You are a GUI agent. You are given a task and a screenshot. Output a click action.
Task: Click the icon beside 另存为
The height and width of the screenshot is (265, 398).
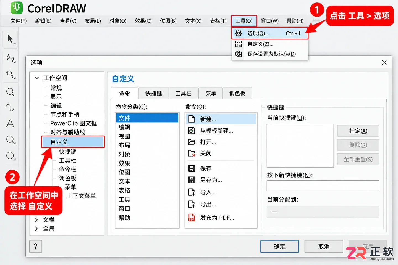(x=192, y=180)
